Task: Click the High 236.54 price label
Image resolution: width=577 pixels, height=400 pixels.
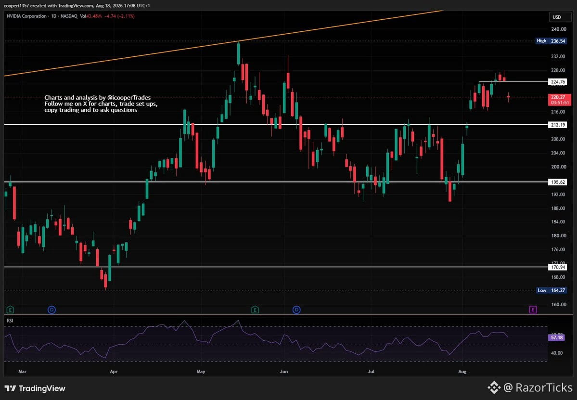Action: coord(551,41)
